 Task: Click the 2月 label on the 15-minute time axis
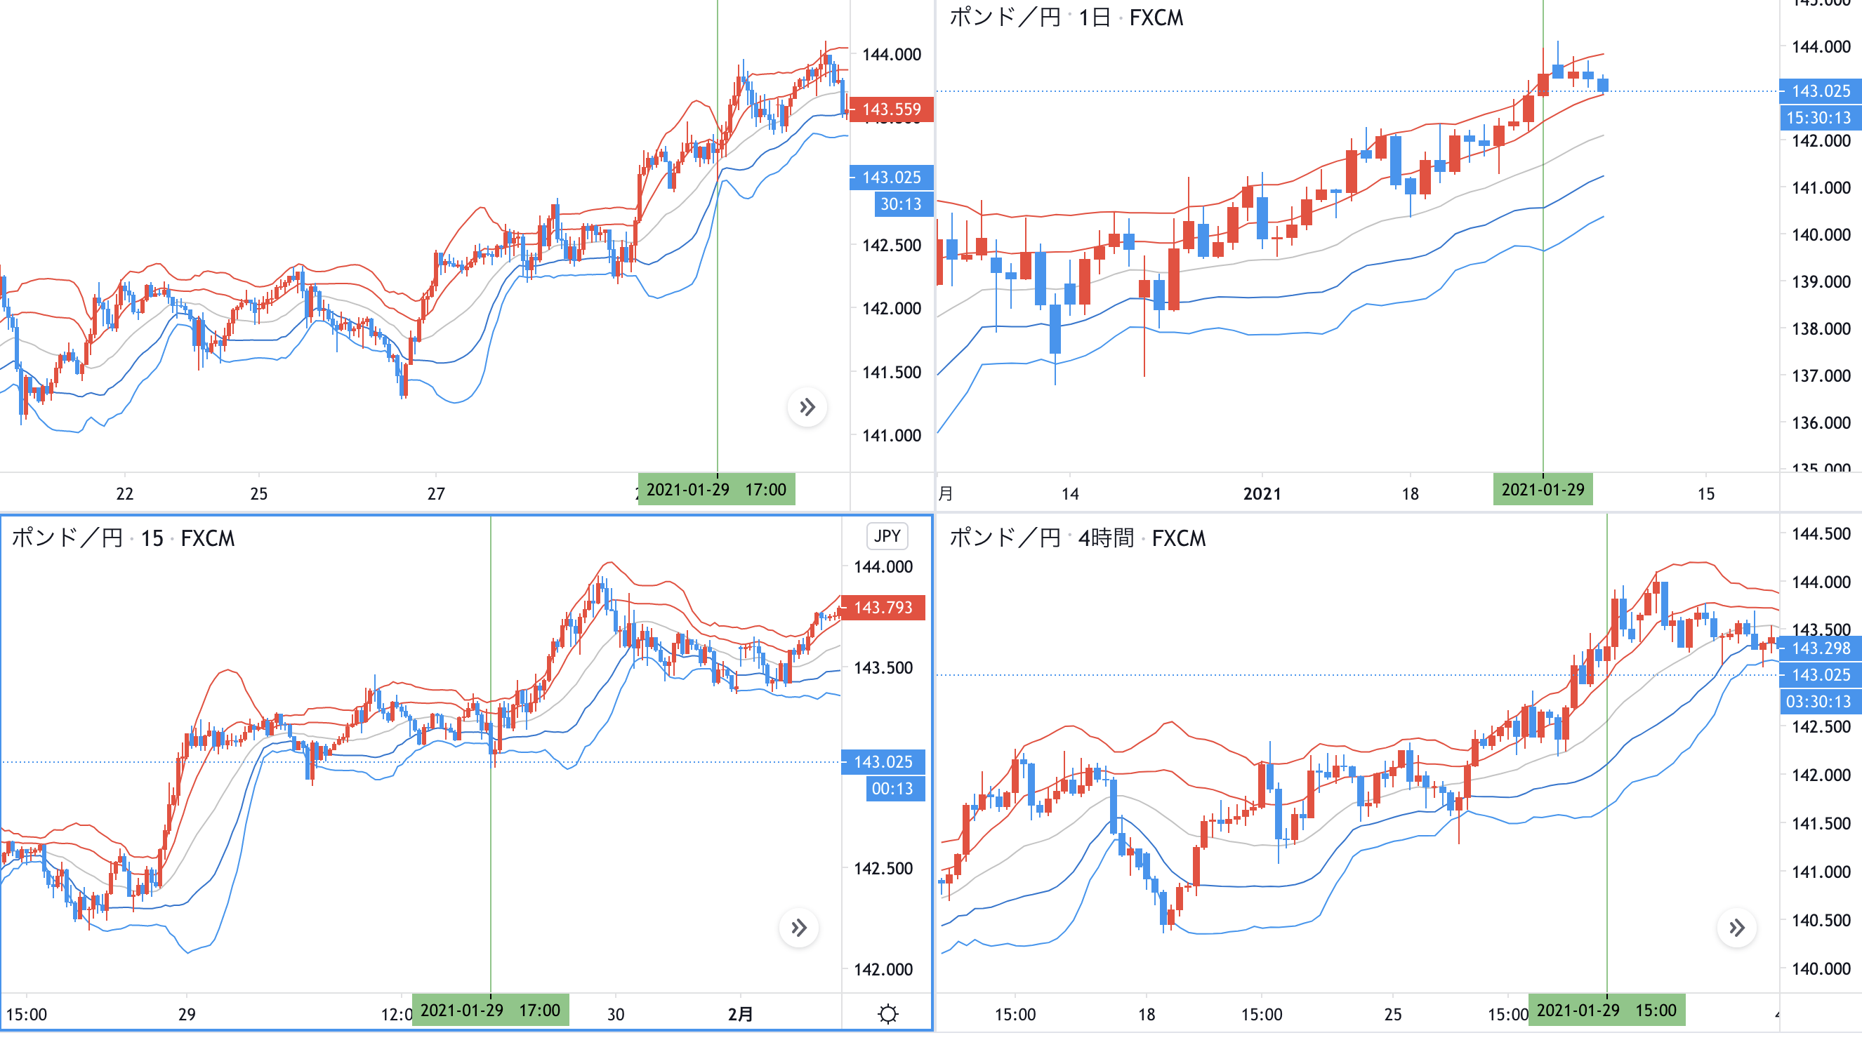[740, 1014]
